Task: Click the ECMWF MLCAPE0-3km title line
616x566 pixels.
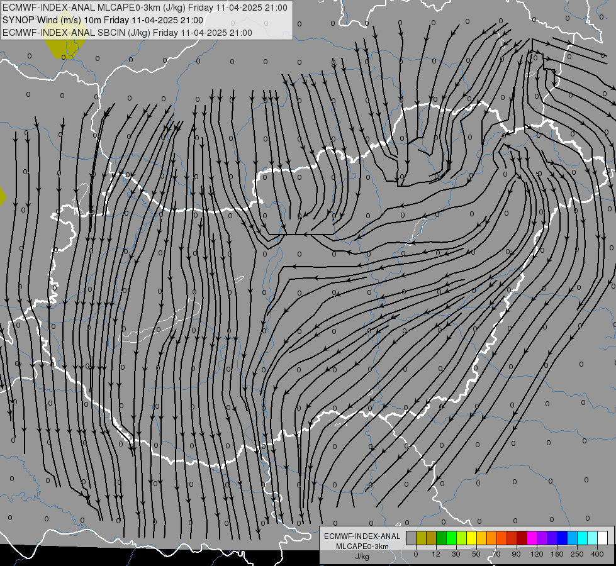Action: click(x=145, y=8)
